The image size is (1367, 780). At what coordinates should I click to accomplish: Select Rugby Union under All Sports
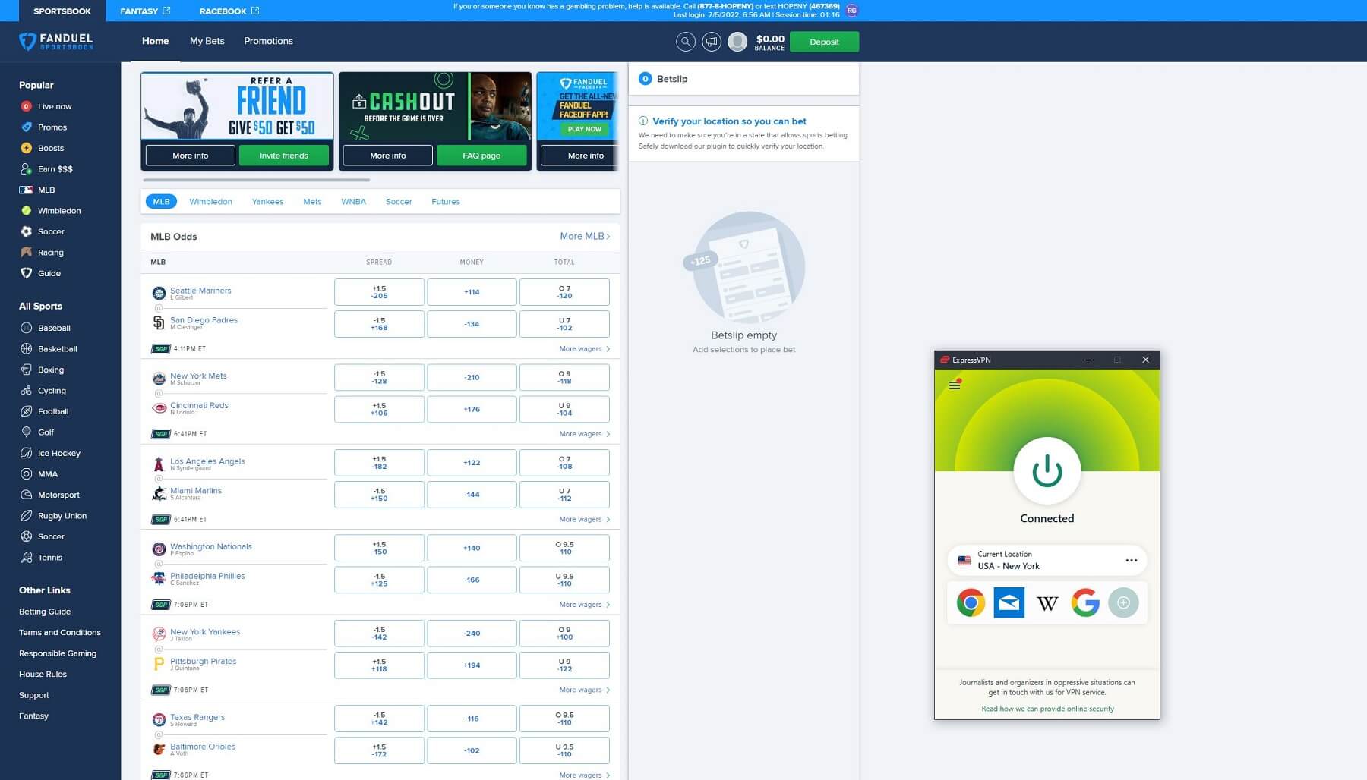point(54,516)
